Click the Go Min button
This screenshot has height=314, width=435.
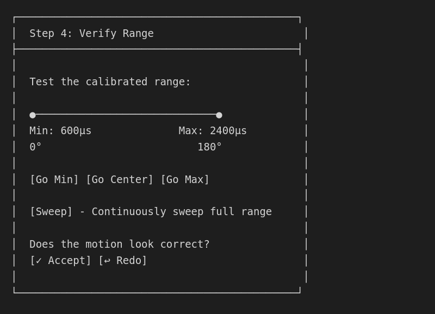pos(54,179)
